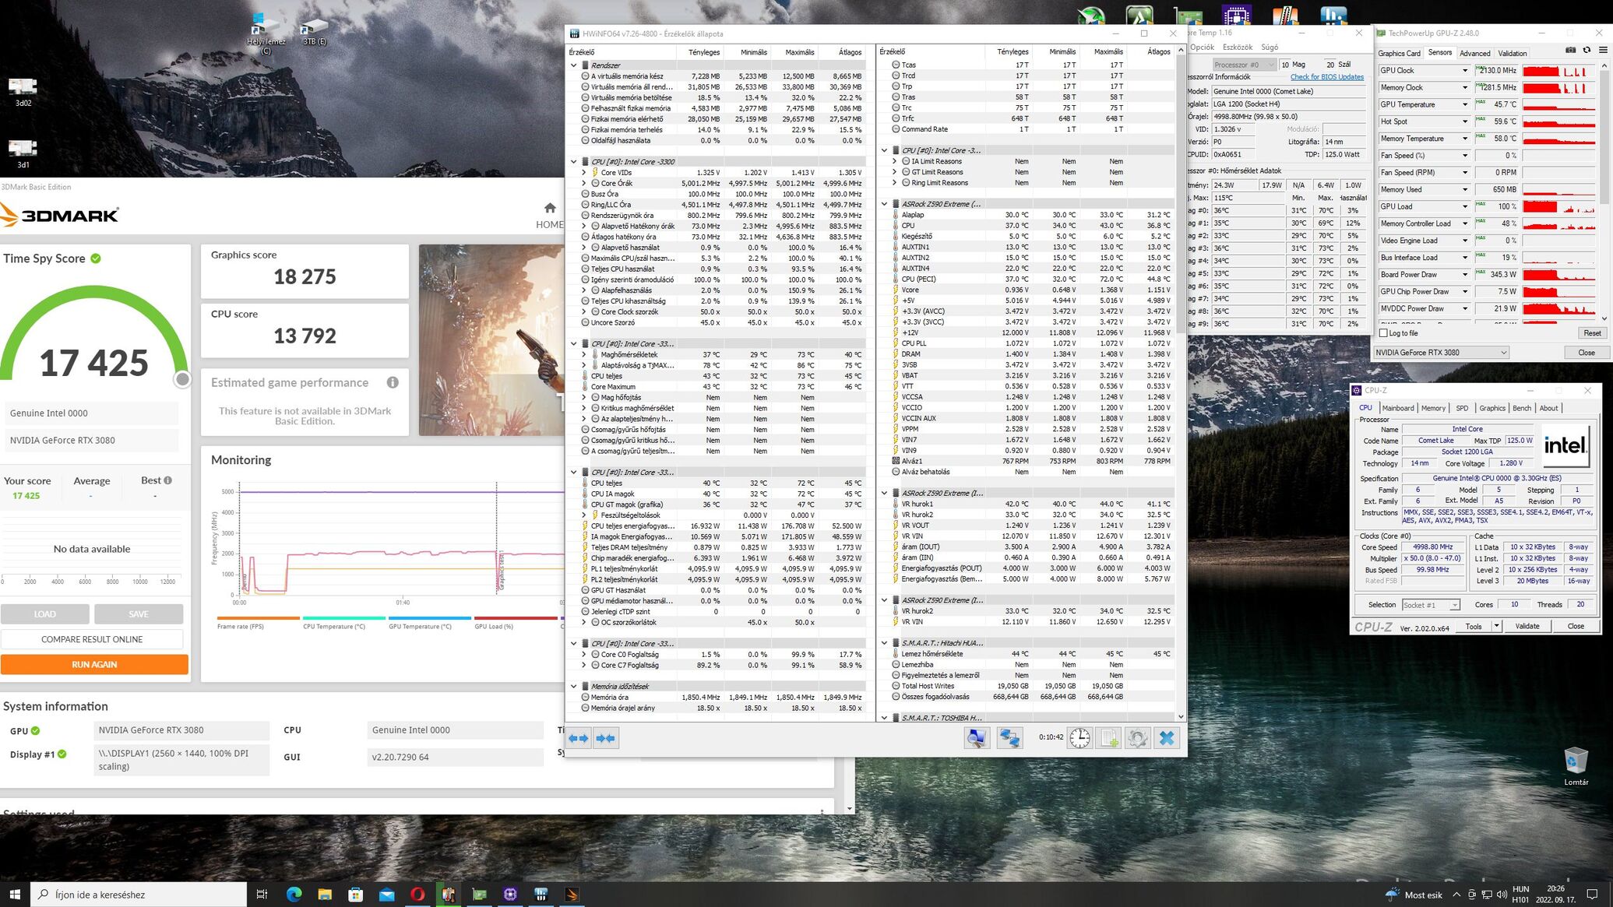Switch to Graphics Card tab in GPU-Z
1613x907 pixels.
point(1399,54)
